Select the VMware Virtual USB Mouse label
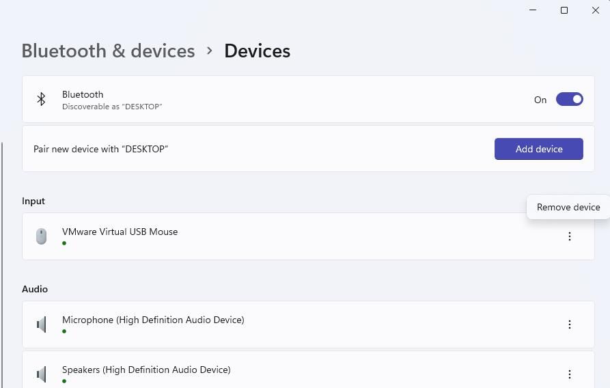Image resolution: width=610 pixels, height=388 pixels. [120, 232]
